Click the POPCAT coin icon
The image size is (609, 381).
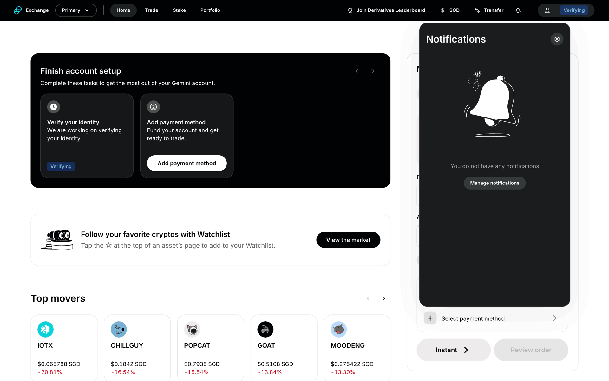192,329
